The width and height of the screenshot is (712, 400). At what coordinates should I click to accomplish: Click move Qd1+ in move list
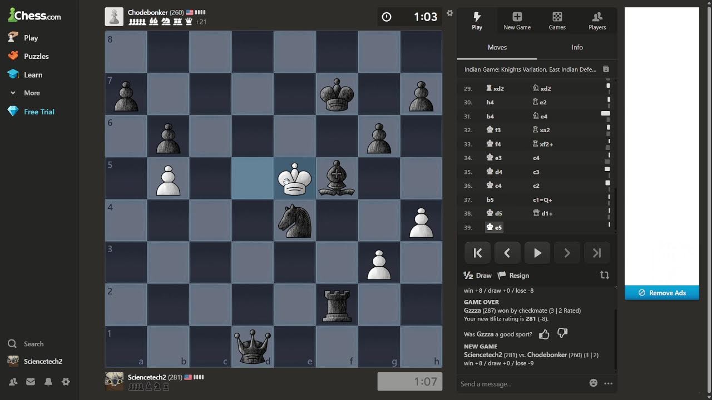tap(543, 213)
